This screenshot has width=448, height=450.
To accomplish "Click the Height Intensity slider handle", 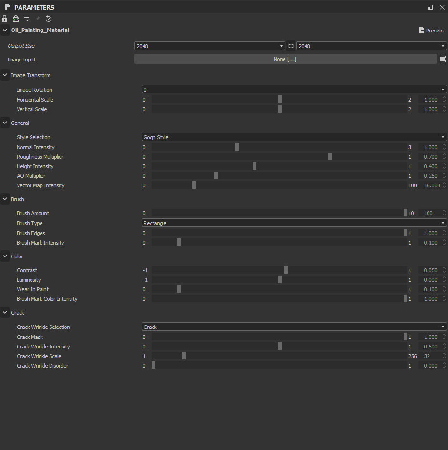I will tap(255, 166).
